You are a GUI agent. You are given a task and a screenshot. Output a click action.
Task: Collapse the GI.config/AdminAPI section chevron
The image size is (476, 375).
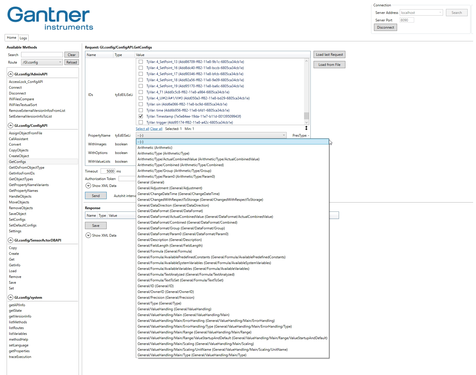point(11,74)
